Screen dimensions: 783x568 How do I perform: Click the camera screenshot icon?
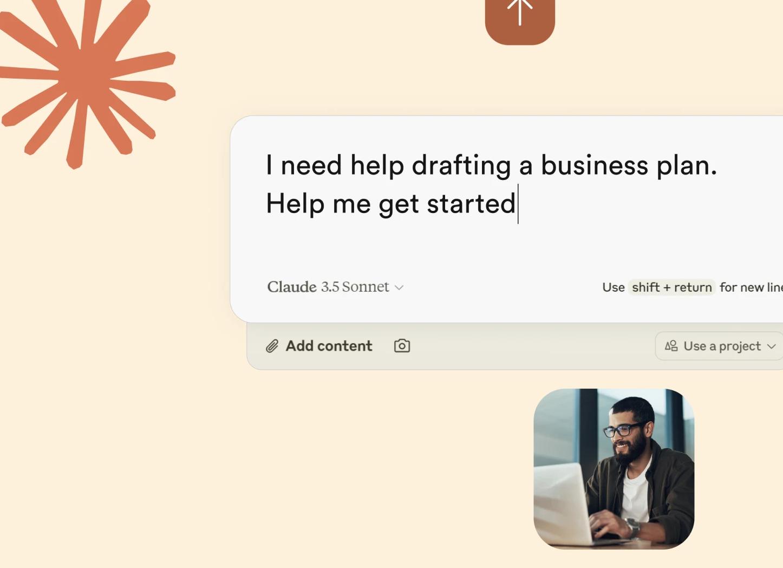tap(402, 346)
